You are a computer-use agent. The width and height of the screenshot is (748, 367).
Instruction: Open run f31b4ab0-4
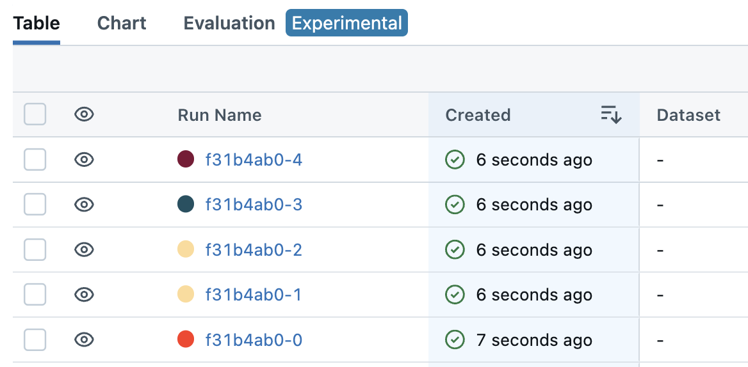(x=254, y=160)
